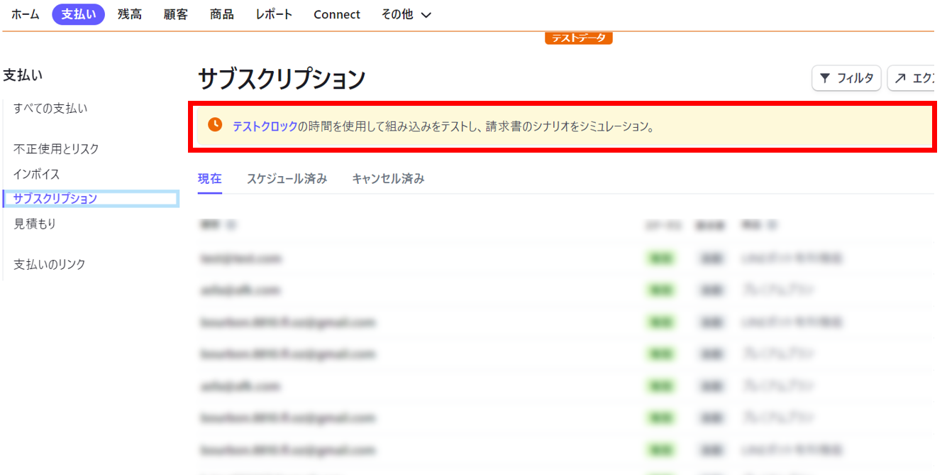Click the テストデータ badge at the top
947x475 pixels.
578,38
